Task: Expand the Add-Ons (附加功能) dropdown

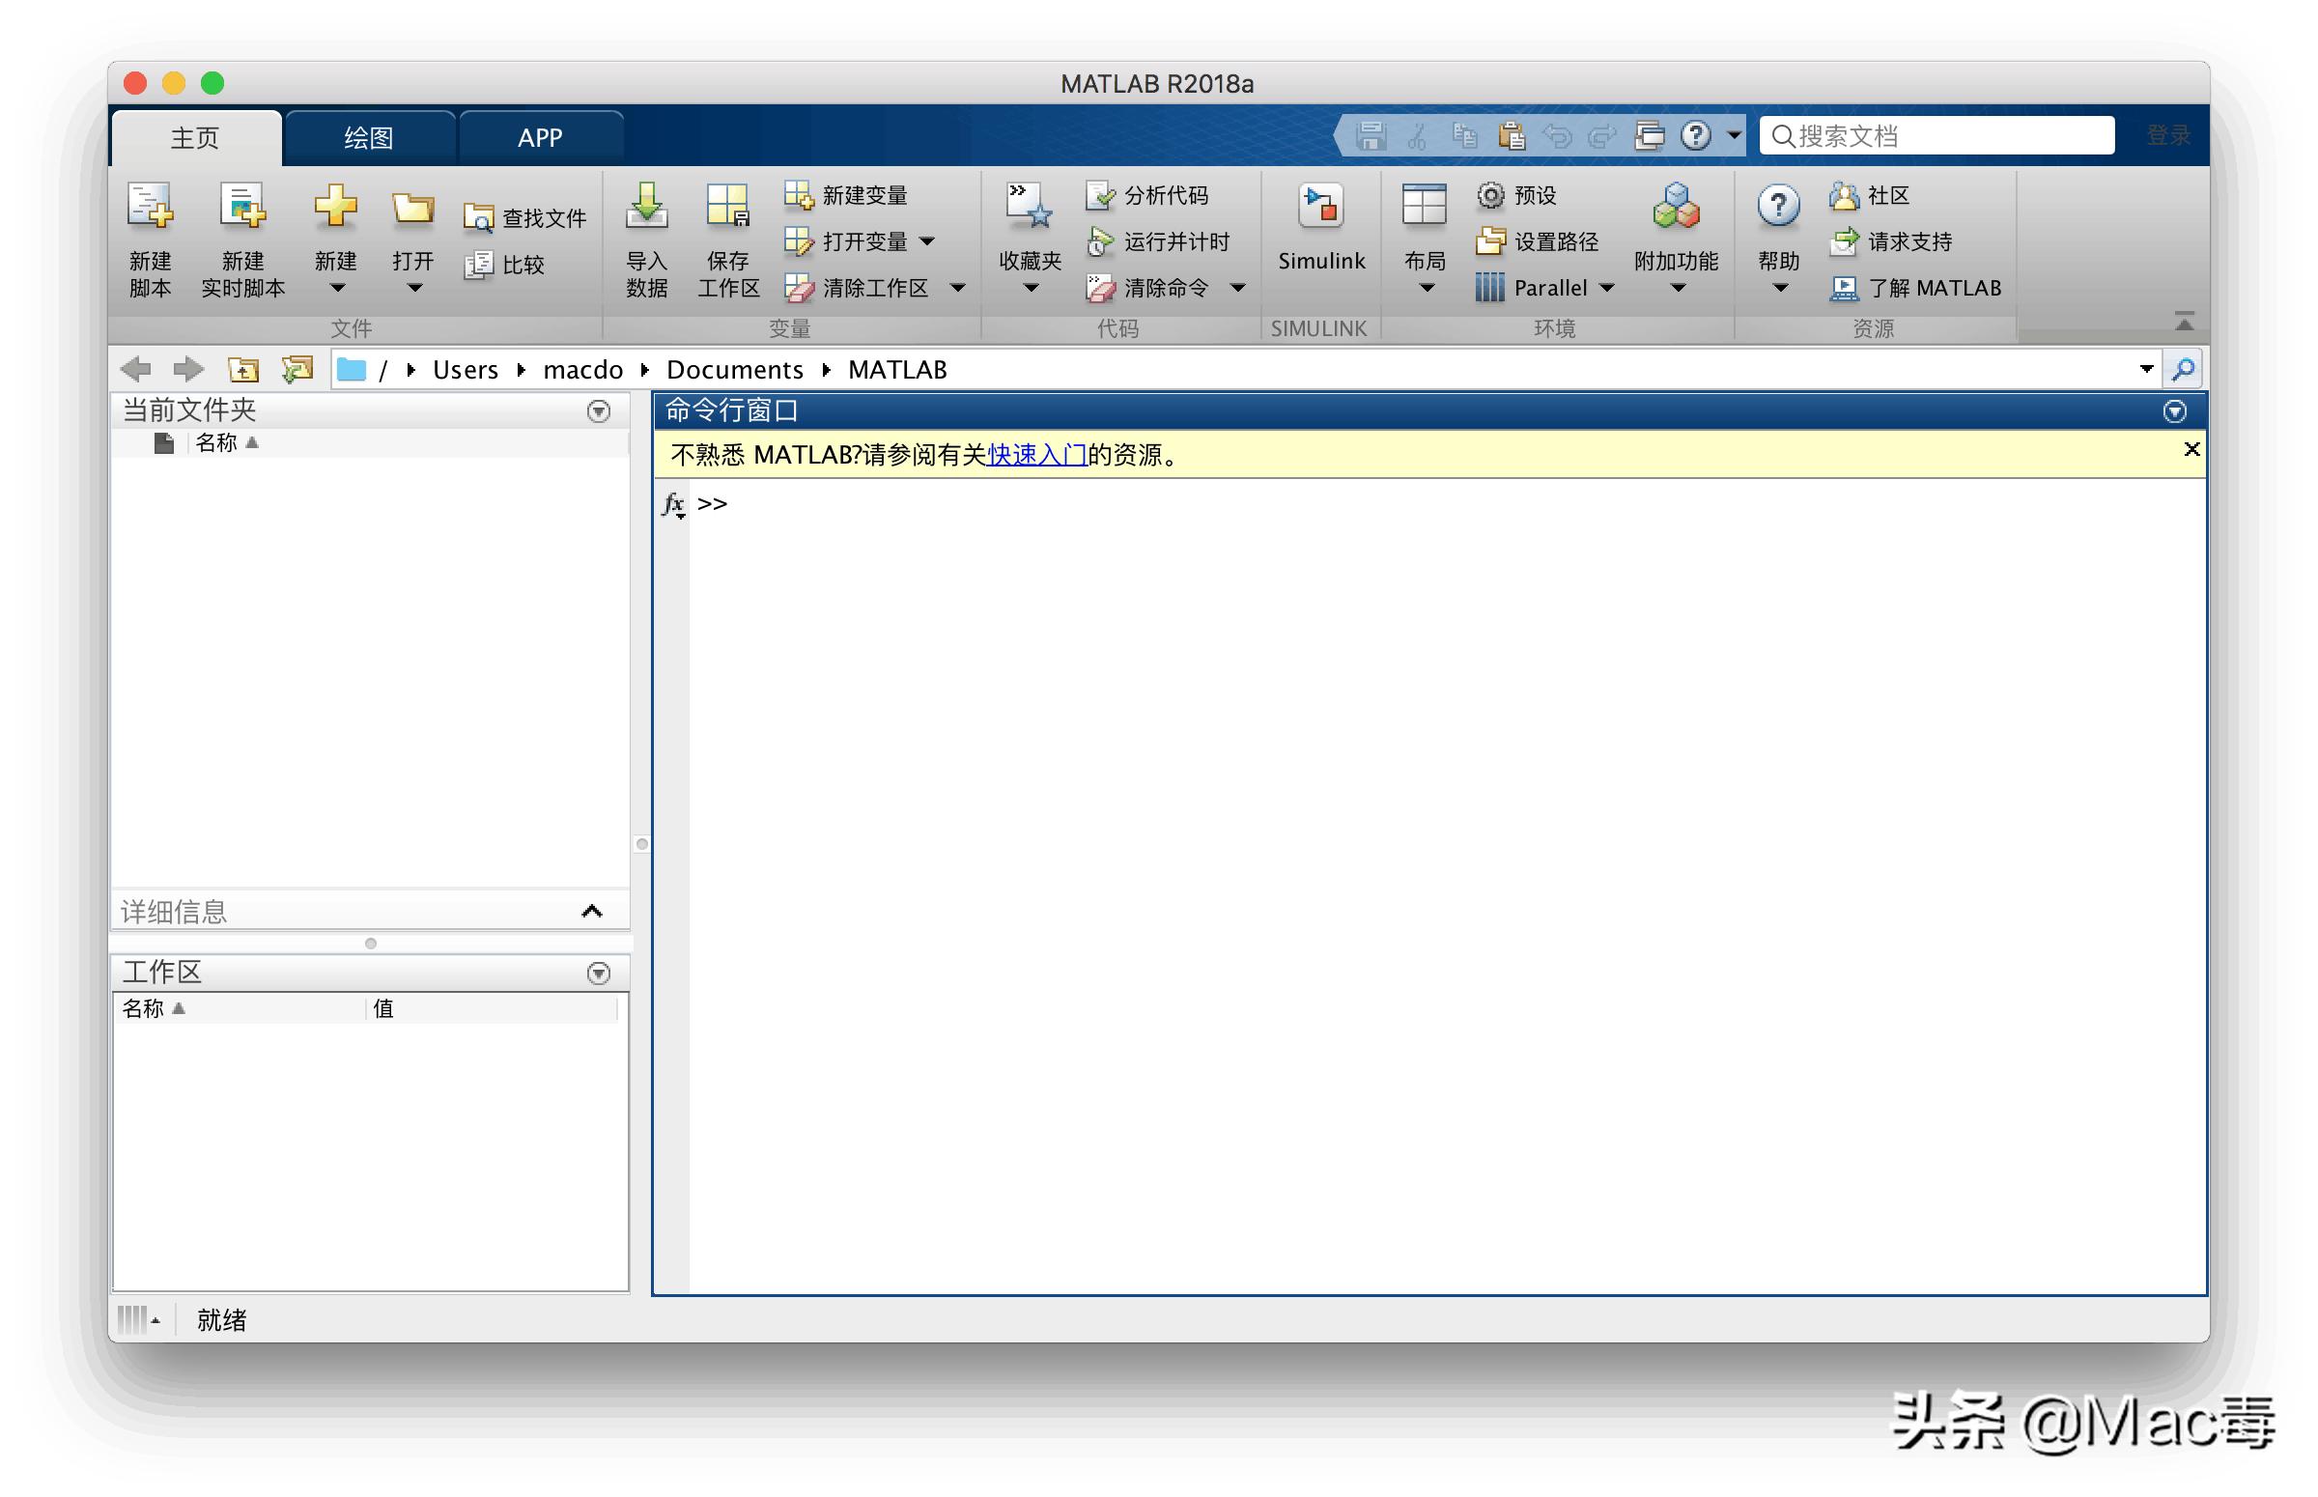Action: 1678,288
